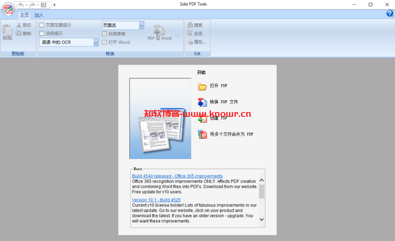
Task: Click the Edit group label
Action: 197,54
